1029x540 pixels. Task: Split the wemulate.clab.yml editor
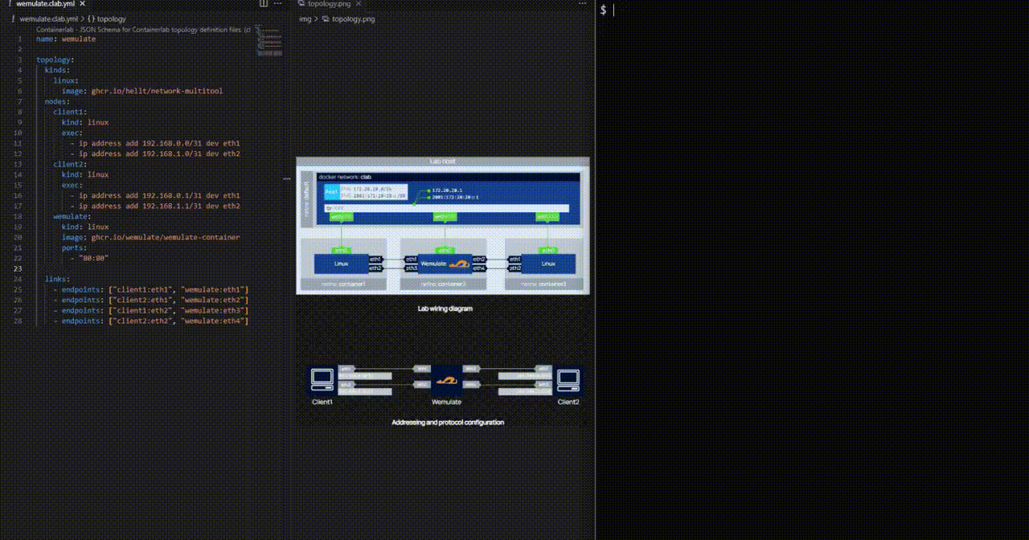pyautogui.click(x=263, y=4)
